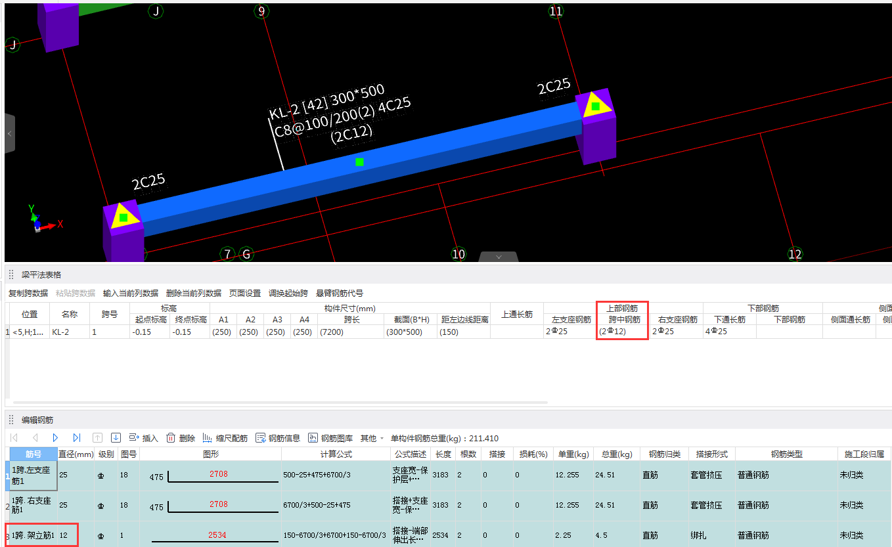This screenshot has width=892, height=547.
Task: Select right column yellow triangle marker
Action: click(x=595, y=106)
